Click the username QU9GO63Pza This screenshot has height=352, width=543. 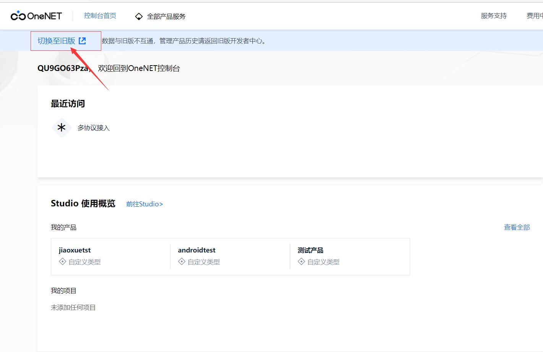[63, 68]
